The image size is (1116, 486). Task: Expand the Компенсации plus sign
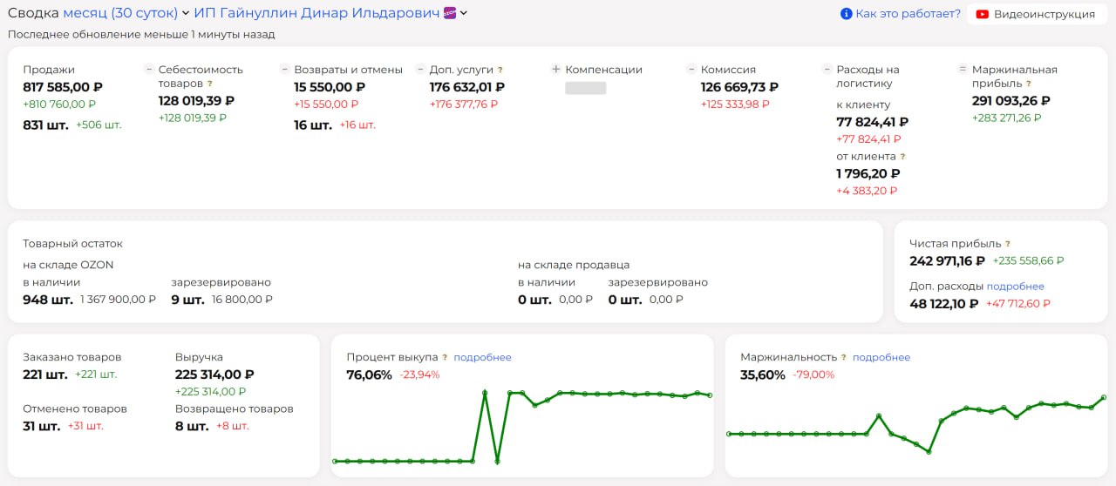click(555, 70)
